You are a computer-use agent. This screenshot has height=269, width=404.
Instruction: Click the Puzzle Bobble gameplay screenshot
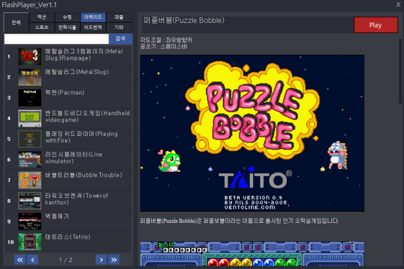click(x=252, y=254)
